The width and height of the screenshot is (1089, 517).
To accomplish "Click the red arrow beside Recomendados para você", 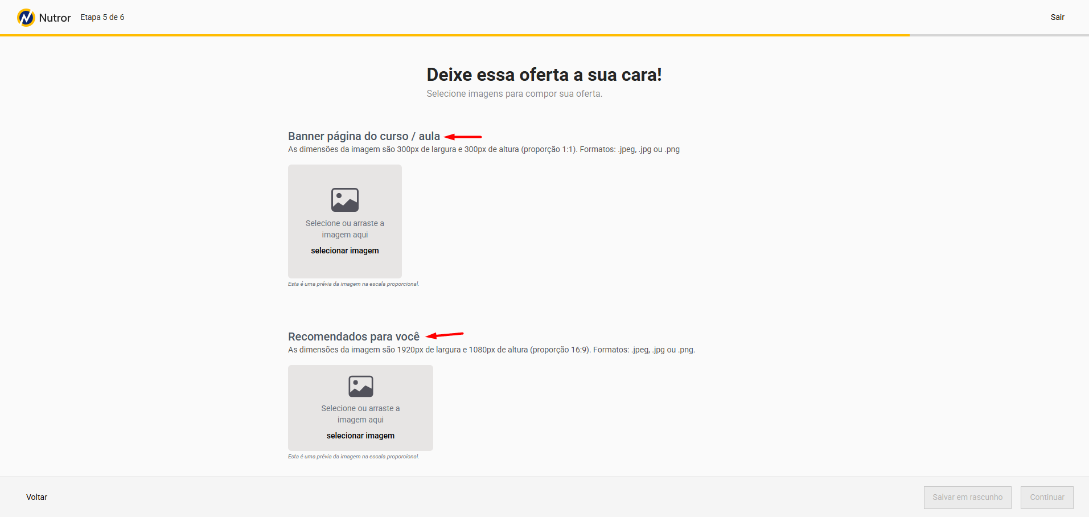I will 445,335.
